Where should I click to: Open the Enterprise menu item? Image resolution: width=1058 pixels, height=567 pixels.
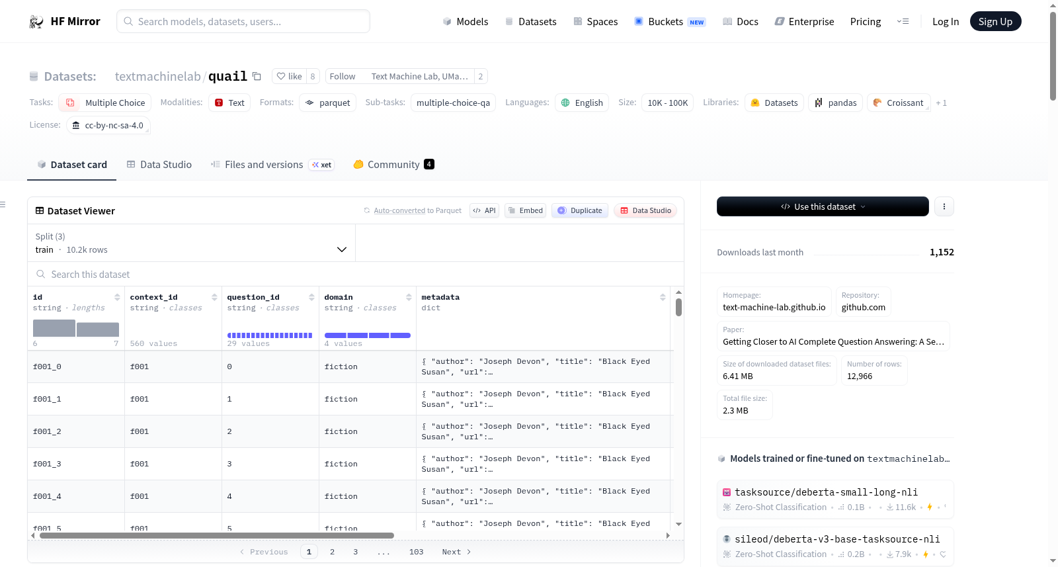(x=804, y=22)
